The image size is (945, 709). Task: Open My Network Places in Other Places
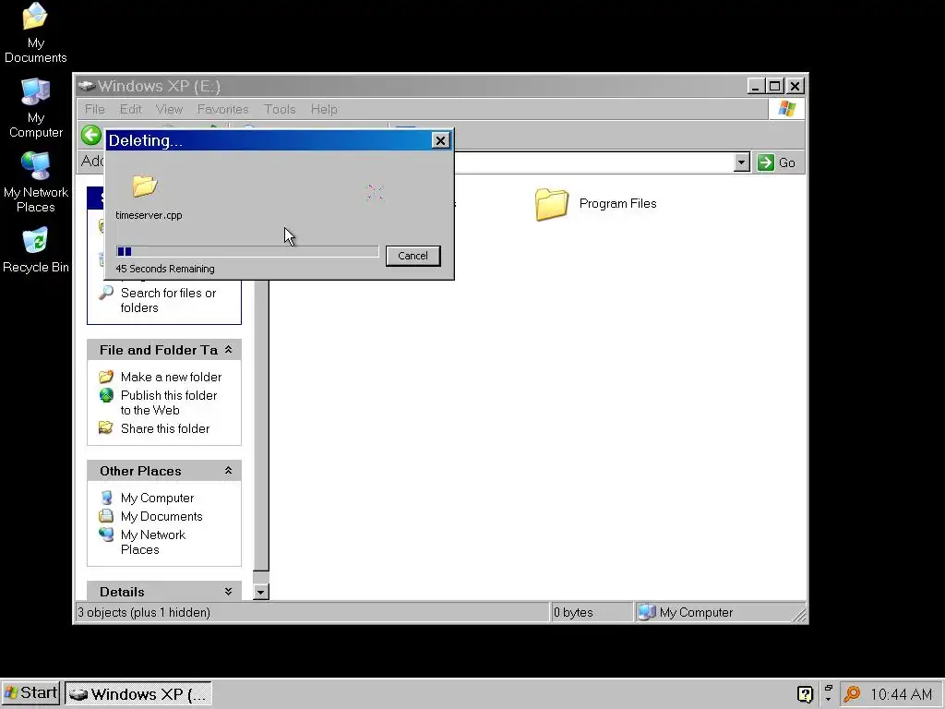coord(153,542)
